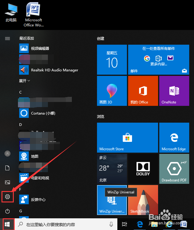Open Settings gear icon
The image size is (194, 230).
click(x=7, y=196)
